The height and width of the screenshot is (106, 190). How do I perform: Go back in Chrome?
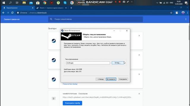pos(3,13)
